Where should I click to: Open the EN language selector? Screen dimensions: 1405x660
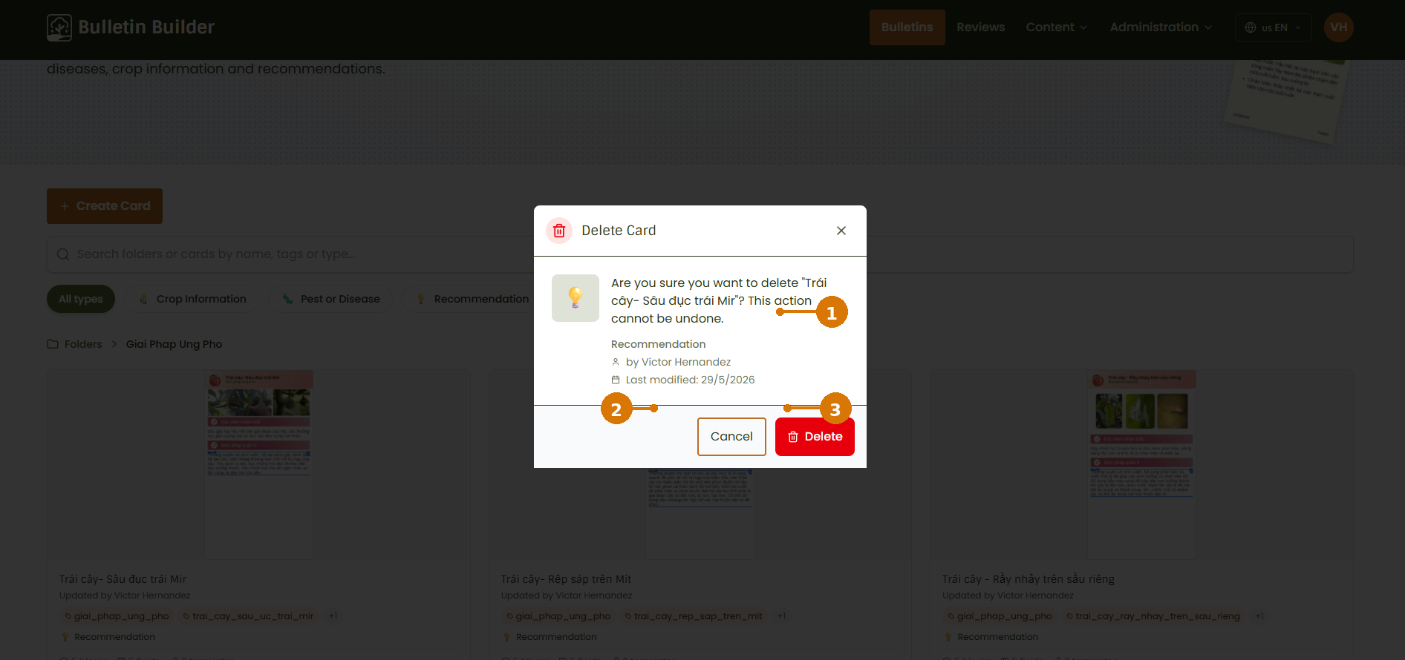(1273, 27)
